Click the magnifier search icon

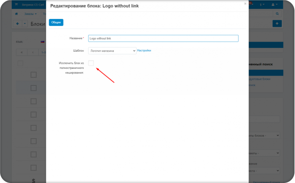[x=277, y=14]
